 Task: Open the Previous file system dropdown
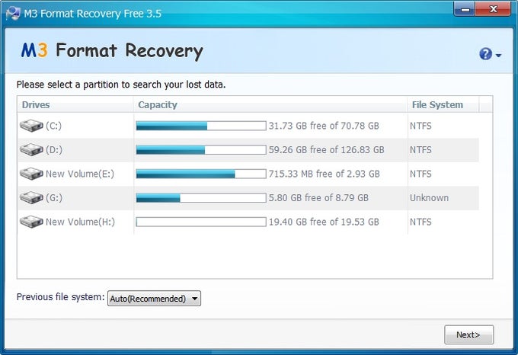(x=154, y=299)
